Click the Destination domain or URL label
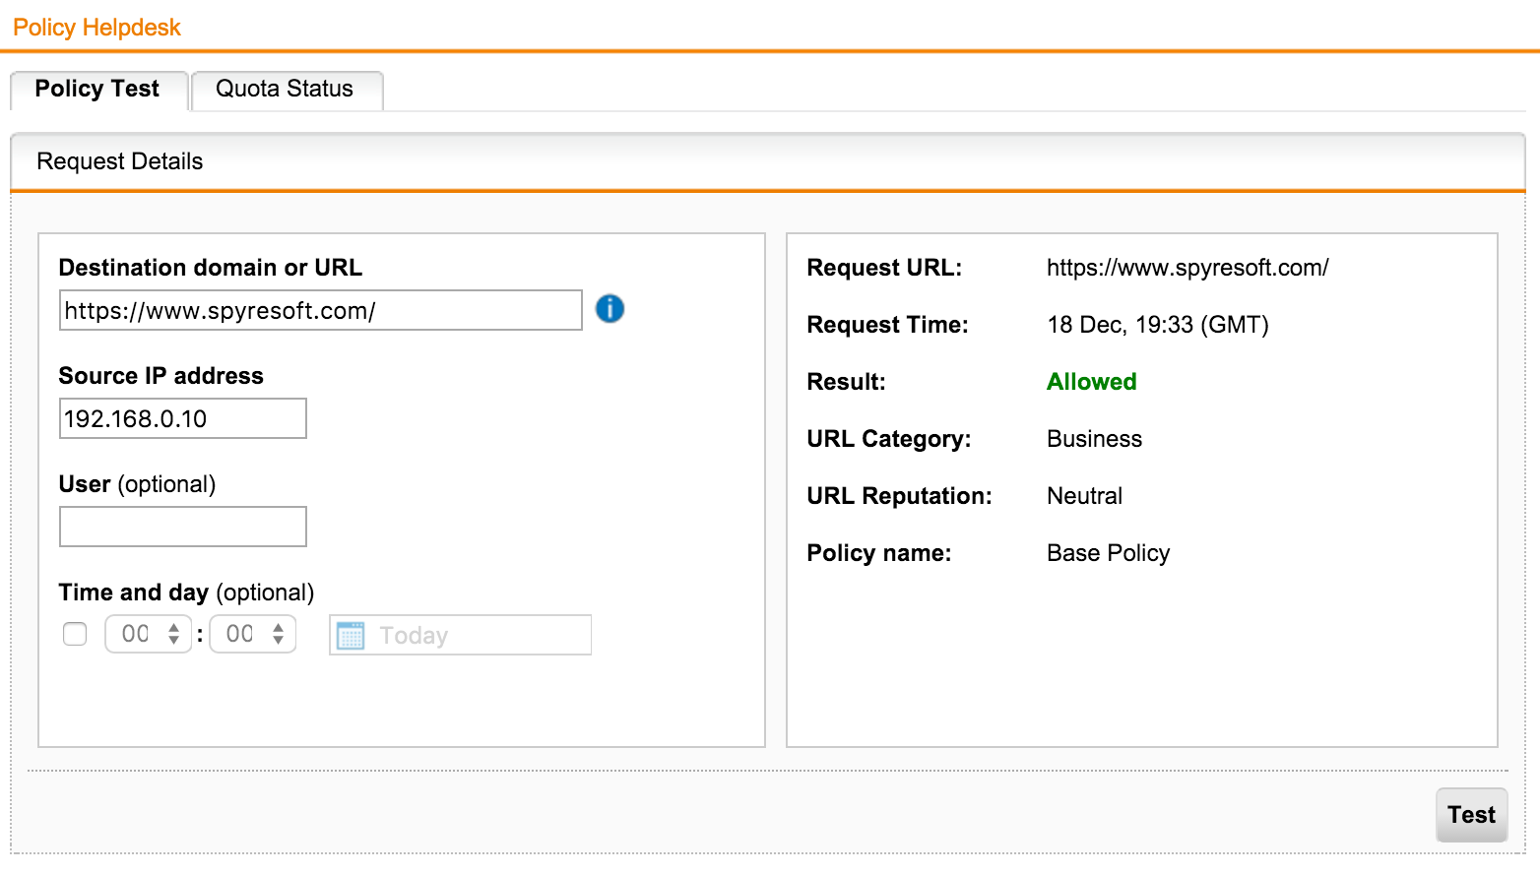The image size is (1540, 874). click(x=210, y=268)
